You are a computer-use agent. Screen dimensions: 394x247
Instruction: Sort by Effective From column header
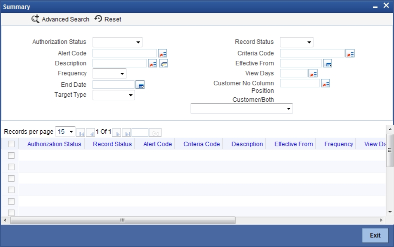coord(293,144)
